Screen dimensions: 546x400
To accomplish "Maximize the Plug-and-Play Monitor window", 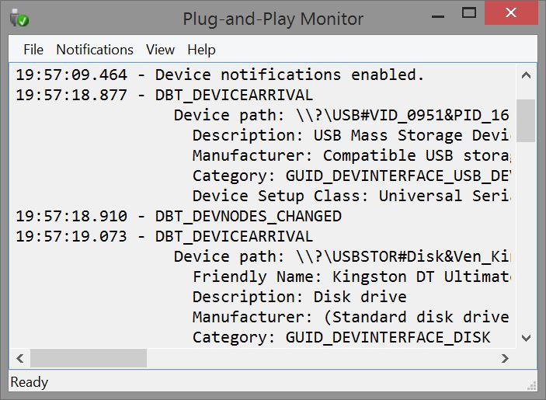I will [468, 13].
